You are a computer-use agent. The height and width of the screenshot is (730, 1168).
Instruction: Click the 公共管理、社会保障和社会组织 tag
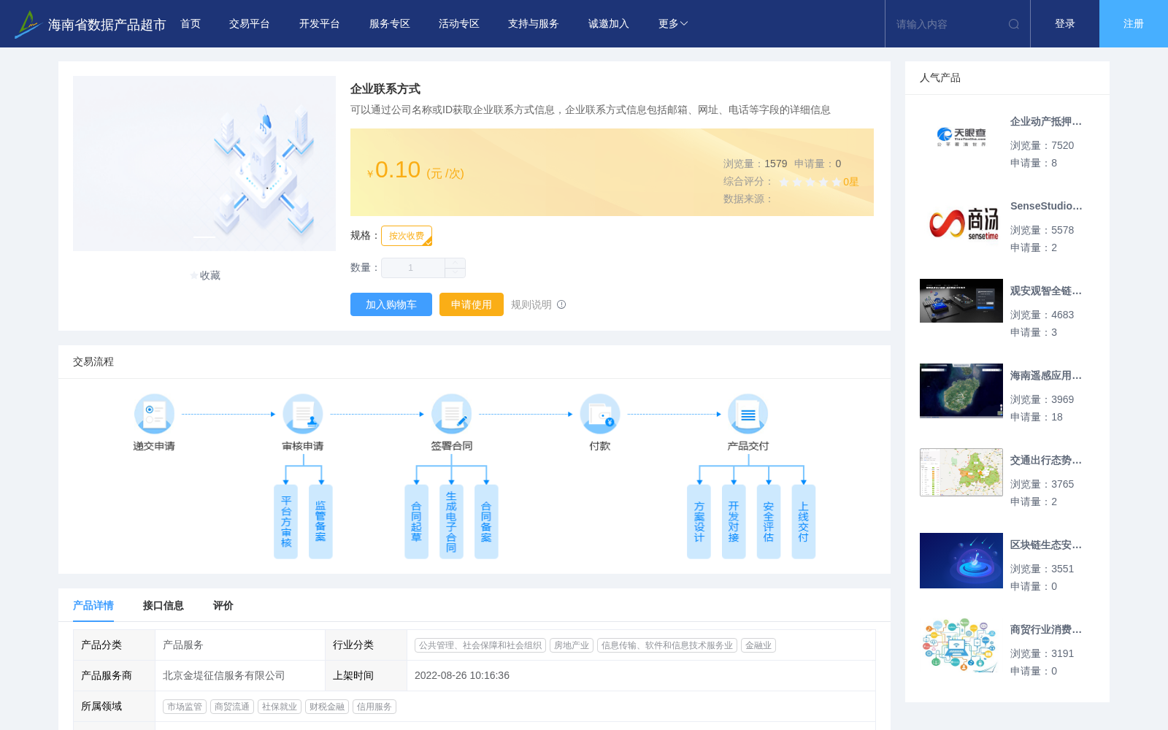coord(480,645)
